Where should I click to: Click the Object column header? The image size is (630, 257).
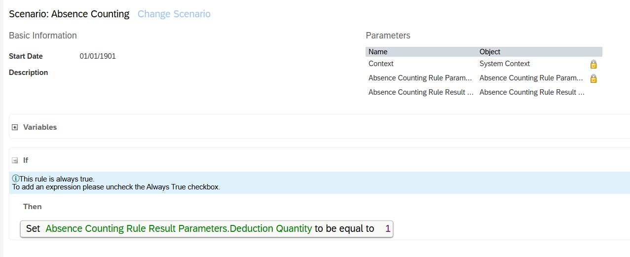(490, 52)
